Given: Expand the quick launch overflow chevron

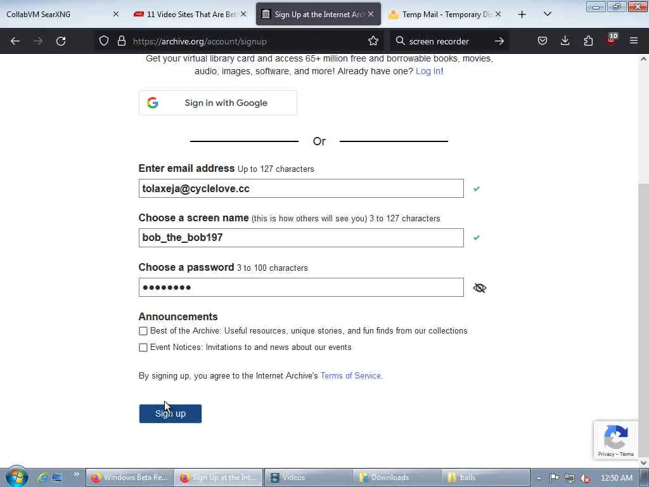Looking at the screenshot, I should (76, 474).
